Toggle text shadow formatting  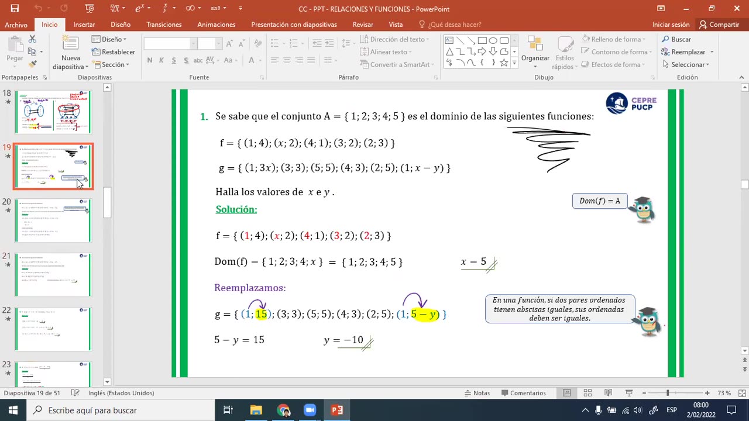pyautogui.click(x=186, y=60)
